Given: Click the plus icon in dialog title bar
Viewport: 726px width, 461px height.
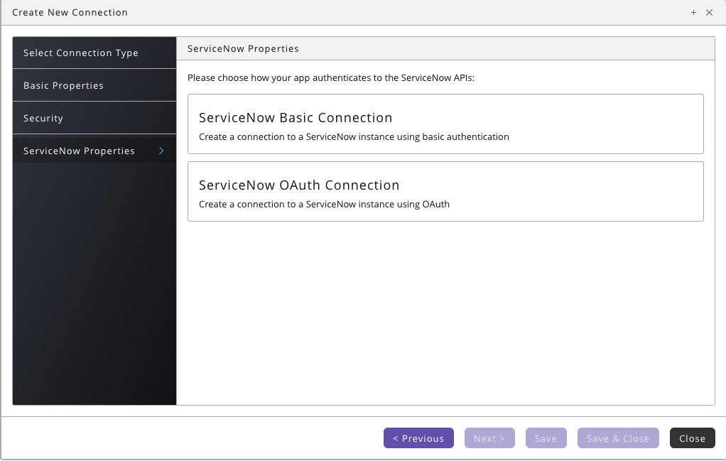Looking at the screenshot, I should (693, 13).
